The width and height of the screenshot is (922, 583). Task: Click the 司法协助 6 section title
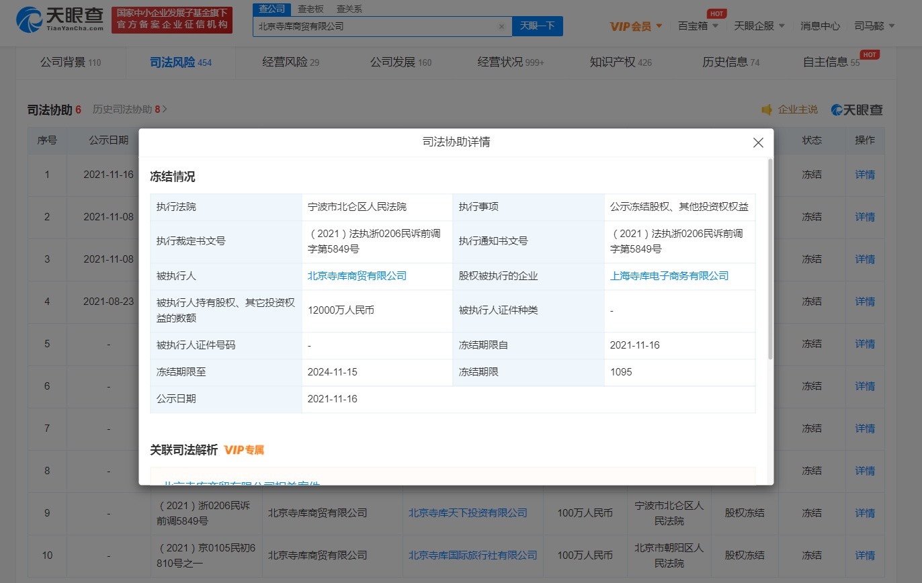[54, 109]
